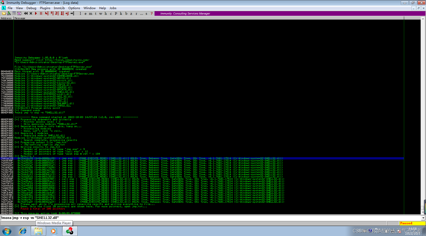Click the yellow Paused status indicator
Viewport: 426px width, 236px height.
click(412, 223)
